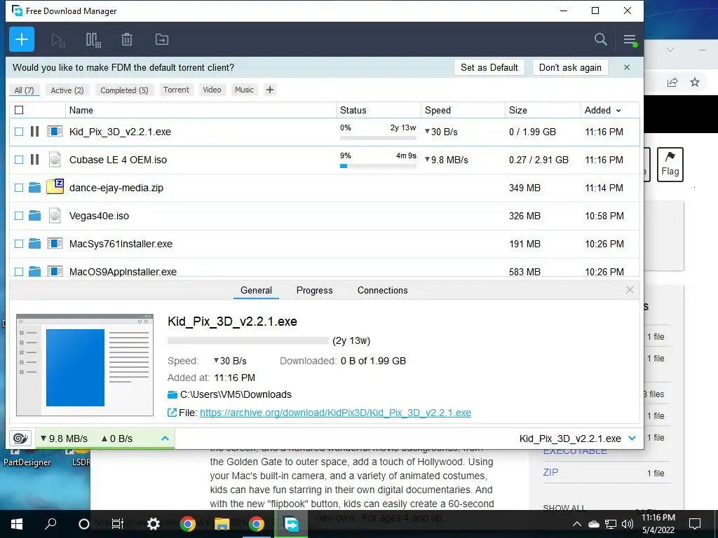The width and height of the screenshot is (718, 538).
Task: Click the Don't ask again button
Action: [x=570, y=67]
